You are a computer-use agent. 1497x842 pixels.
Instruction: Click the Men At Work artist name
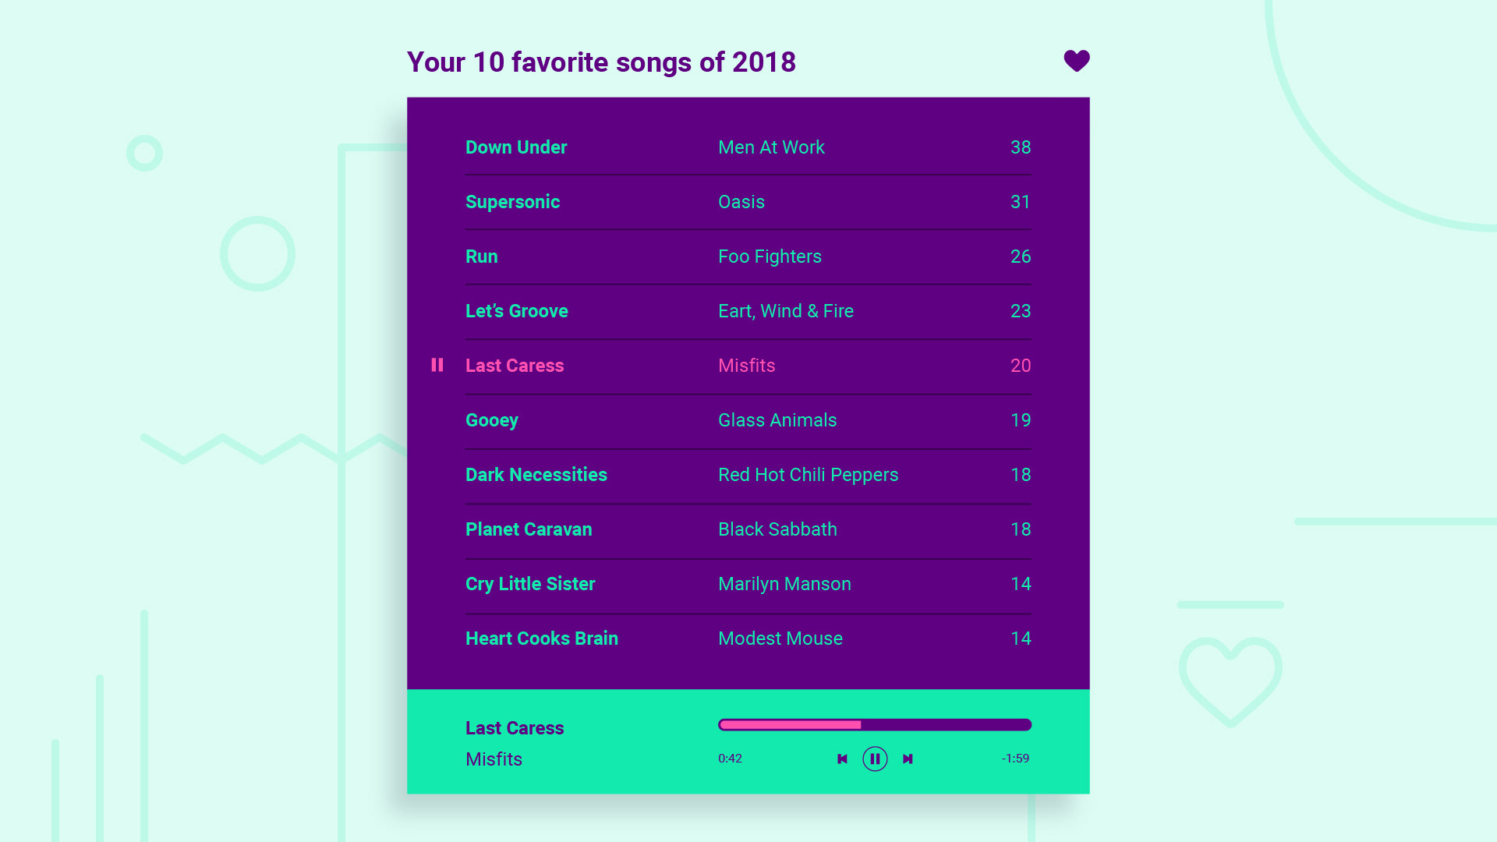pos(770,147)
